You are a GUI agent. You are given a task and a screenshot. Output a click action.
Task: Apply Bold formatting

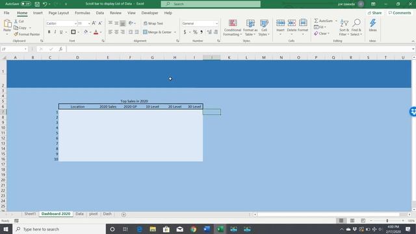[49, 32]
